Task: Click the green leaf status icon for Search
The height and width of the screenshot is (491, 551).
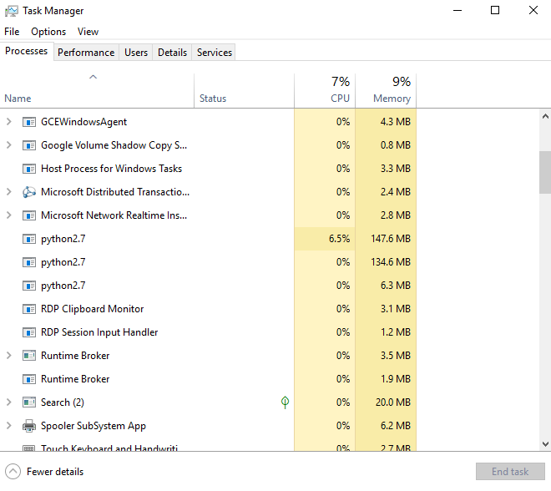Action: click(285, 402)
